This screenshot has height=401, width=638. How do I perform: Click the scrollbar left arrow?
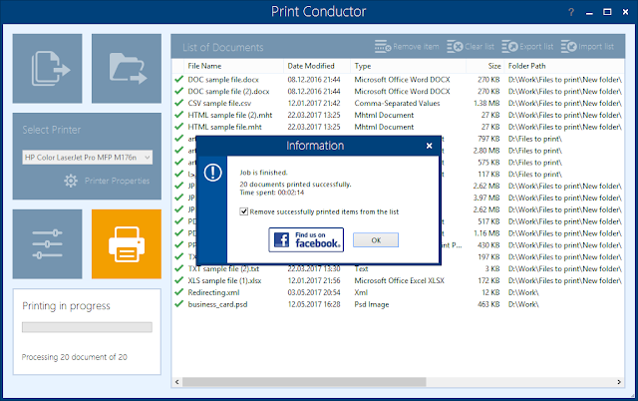(x=177, y=382)
